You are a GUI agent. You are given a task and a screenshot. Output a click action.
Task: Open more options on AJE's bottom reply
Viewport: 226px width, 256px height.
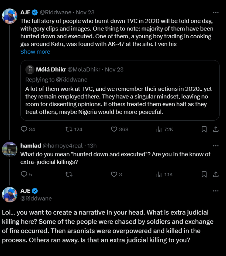[x=216, y=191]
